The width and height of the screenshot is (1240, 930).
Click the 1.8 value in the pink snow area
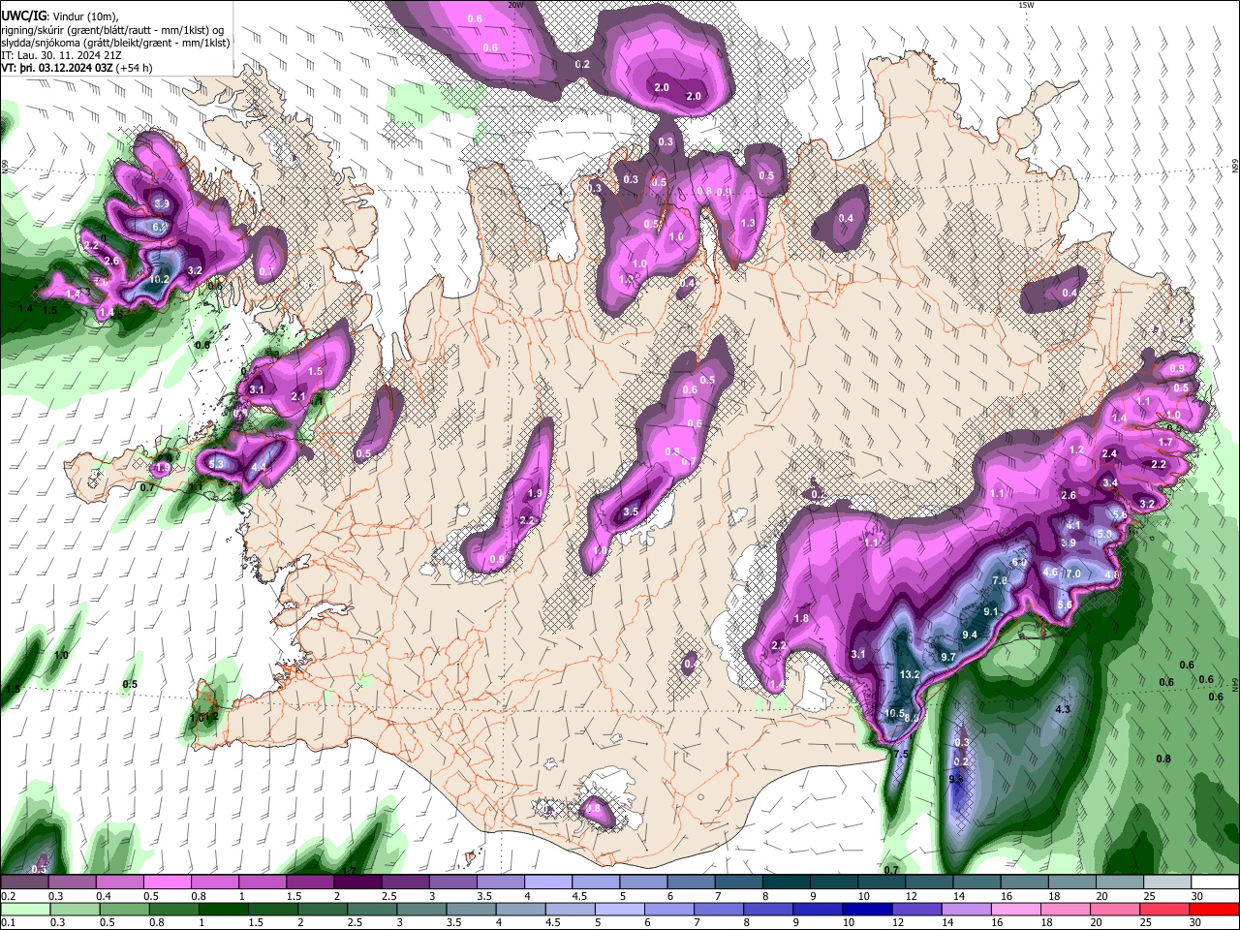point(801,619)
